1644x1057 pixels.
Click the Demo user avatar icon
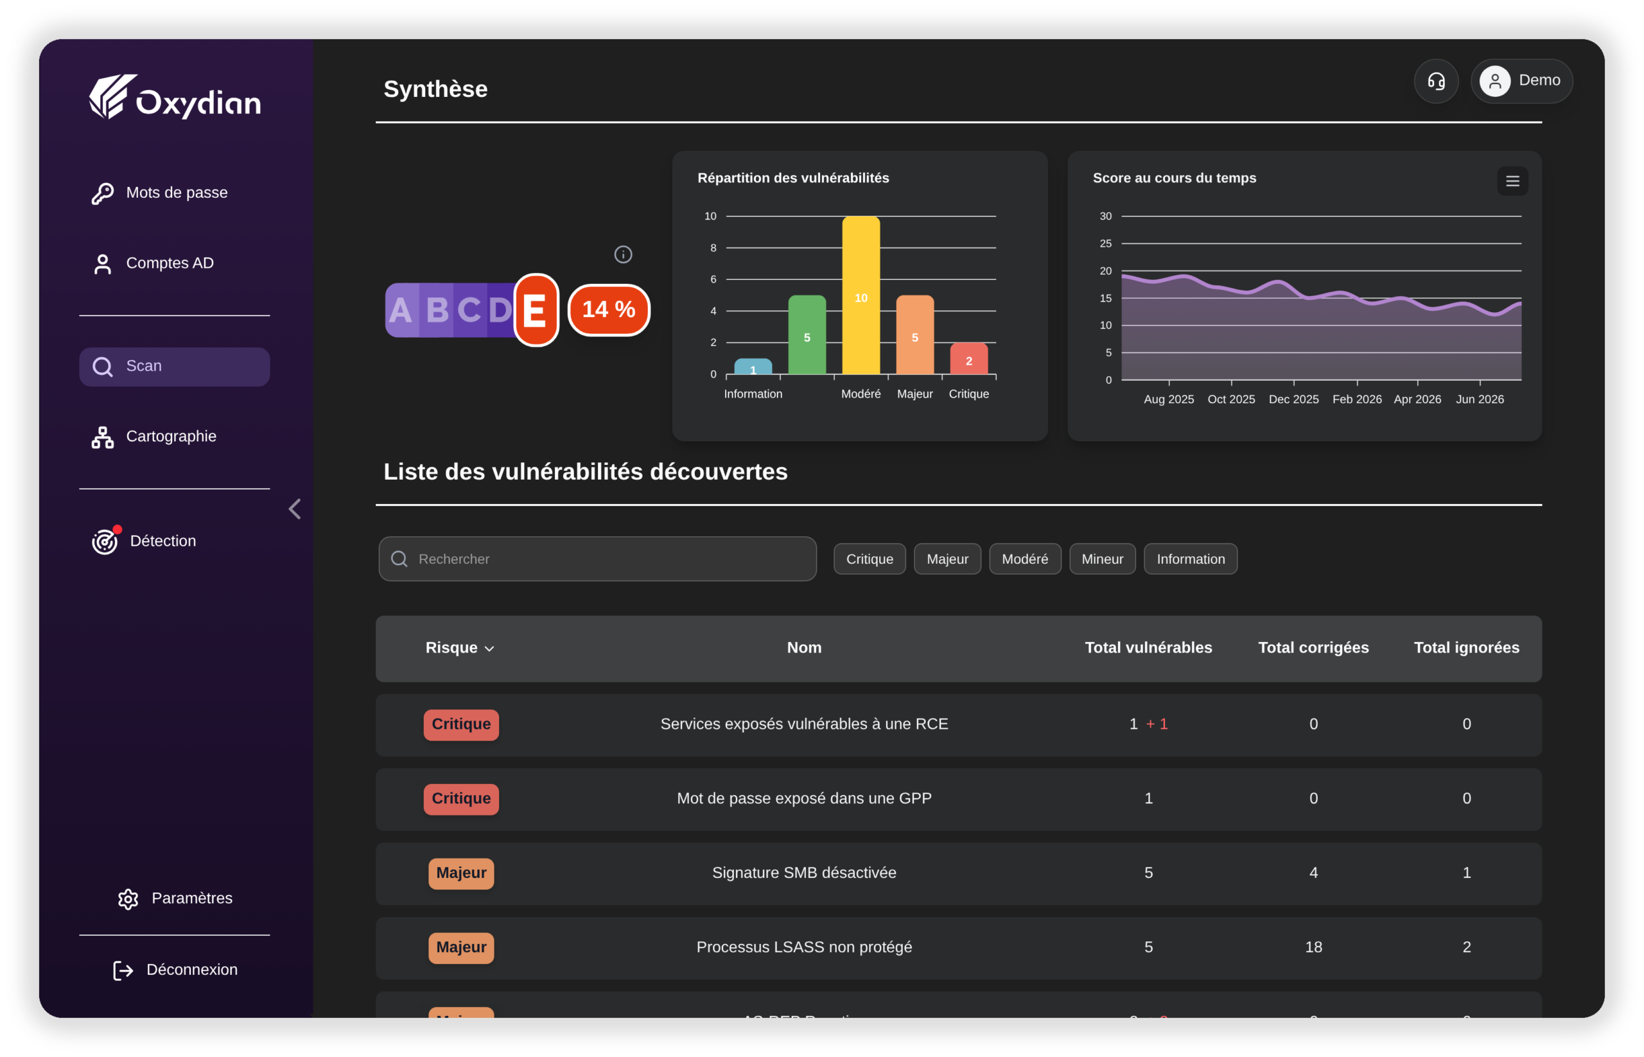coord(1494,81)
